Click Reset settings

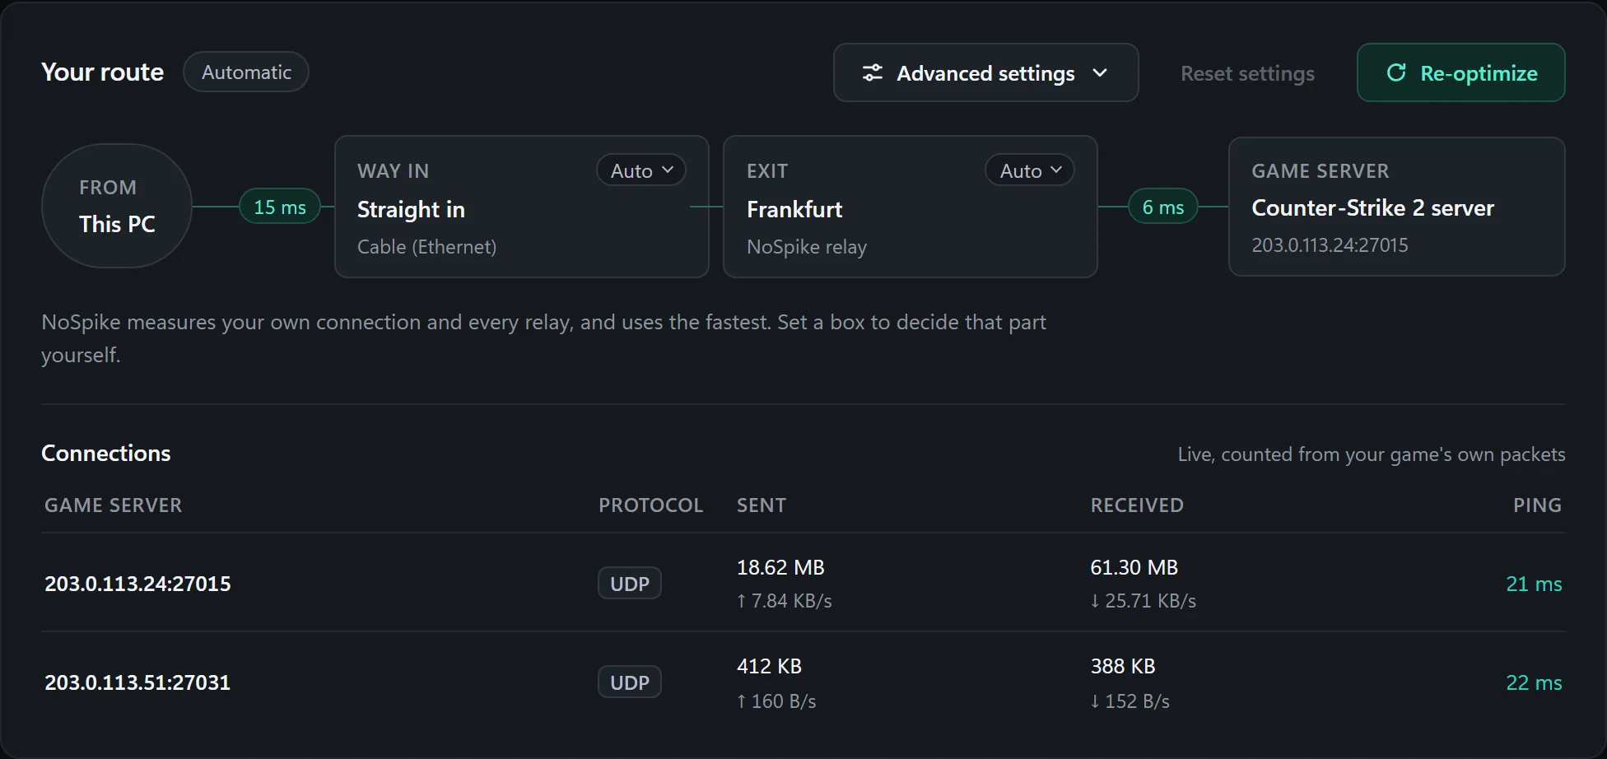[x=1247, y=73]
